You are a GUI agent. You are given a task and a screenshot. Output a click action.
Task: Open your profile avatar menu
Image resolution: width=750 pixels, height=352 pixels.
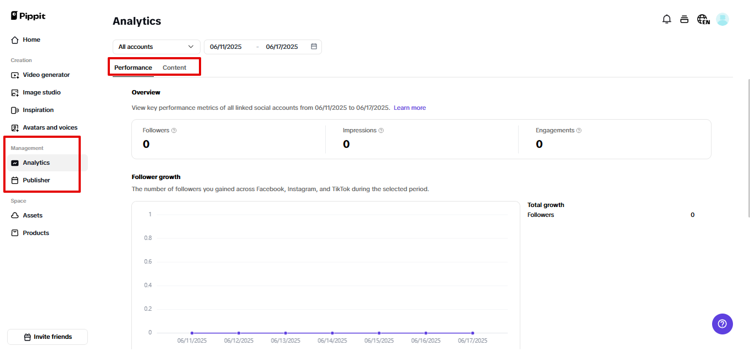(722, 19)
